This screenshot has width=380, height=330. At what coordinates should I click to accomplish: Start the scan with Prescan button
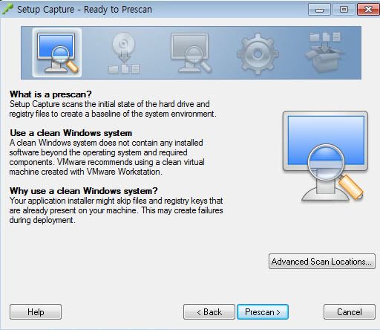[263, 312]
